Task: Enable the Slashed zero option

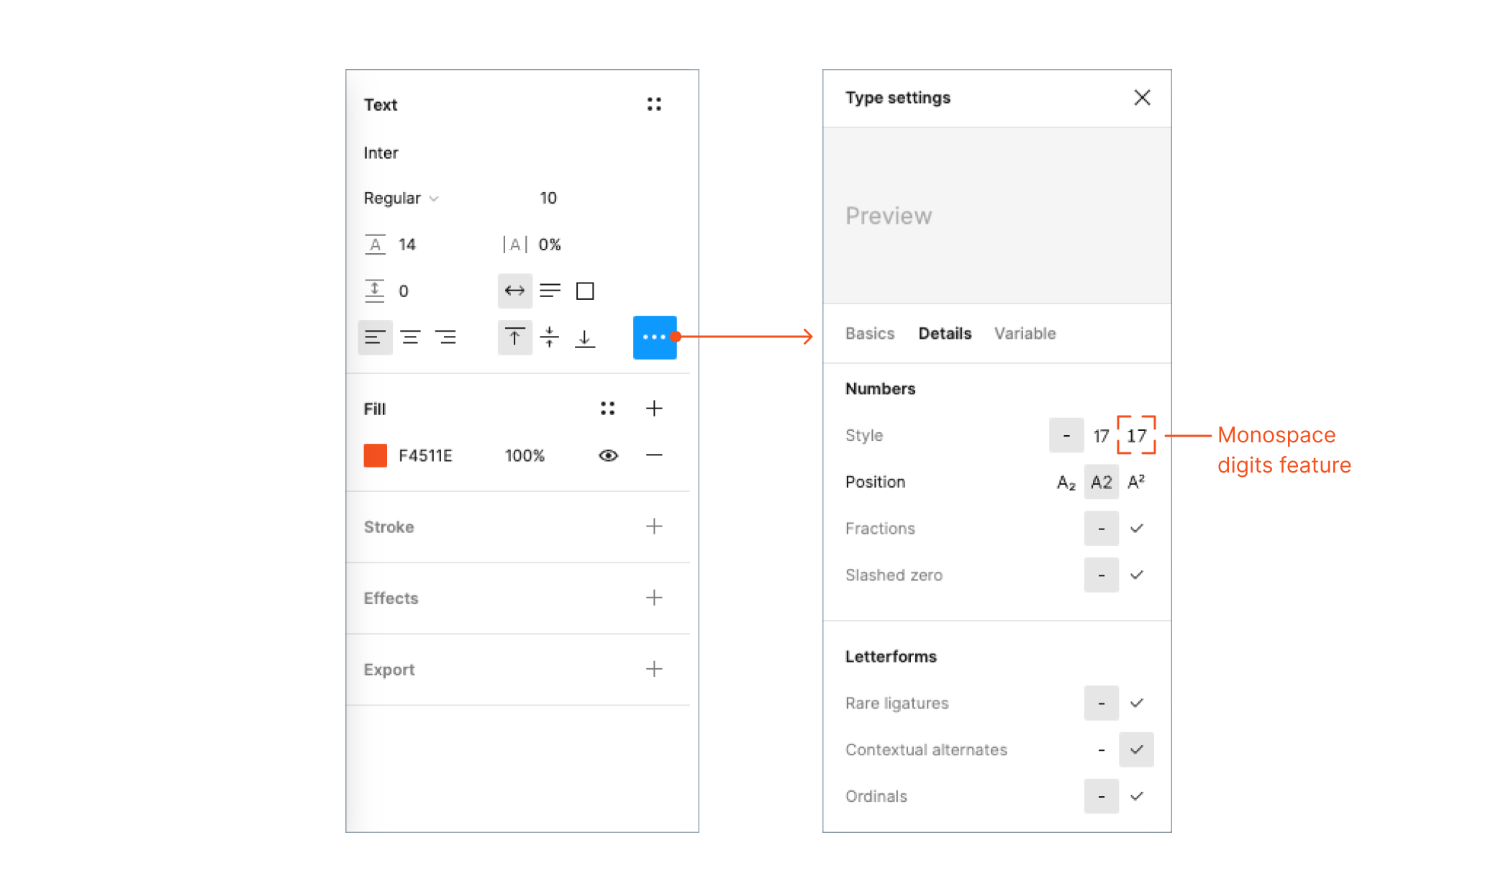Action: point(1137,575)
